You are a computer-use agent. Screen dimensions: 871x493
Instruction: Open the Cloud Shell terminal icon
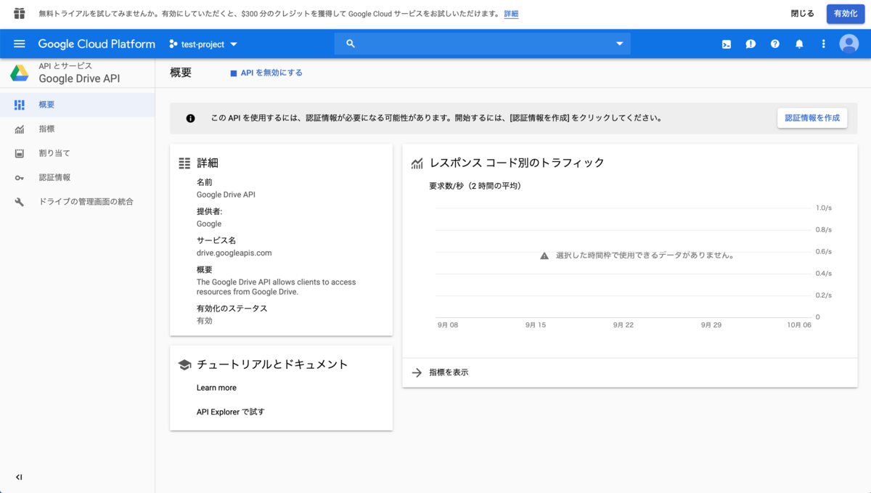point(726,44)
